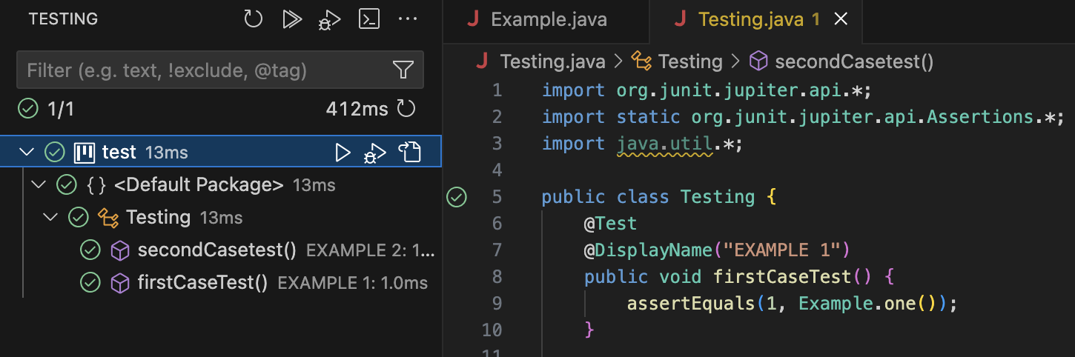Debug all tests from Testing toolbar
This screenshot has height=357, width=1075.
330,20
